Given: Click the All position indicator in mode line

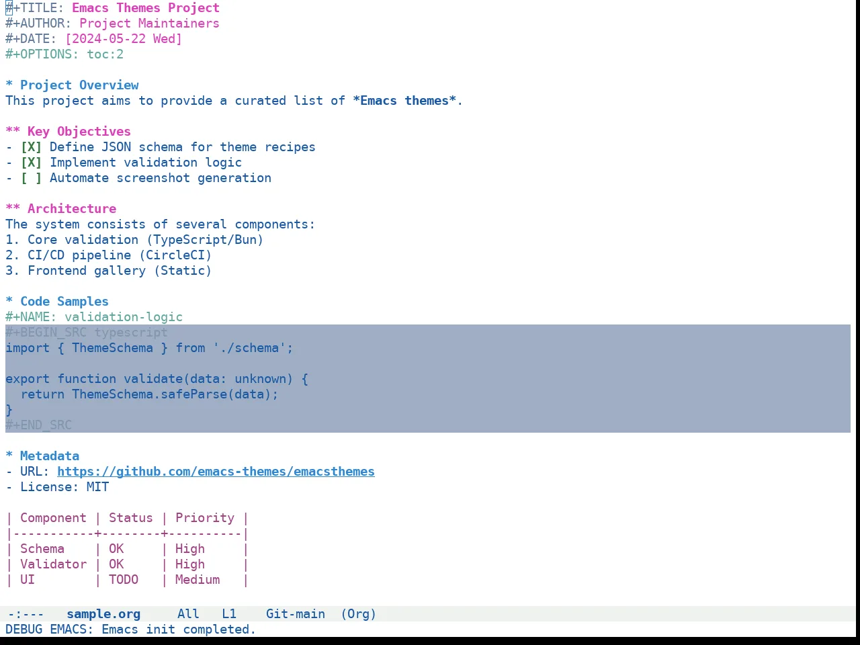Looking at the screenshot, I should point(188,614).
